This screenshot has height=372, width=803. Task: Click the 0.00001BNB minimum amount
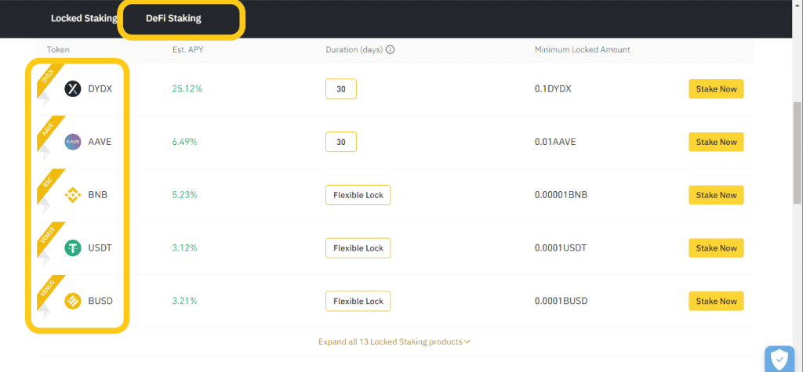(561, 195)
